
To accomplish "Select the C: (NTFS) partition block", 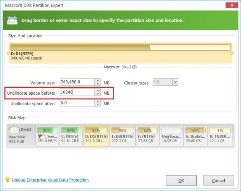I will pyautogui.click(x=71, y=135).
